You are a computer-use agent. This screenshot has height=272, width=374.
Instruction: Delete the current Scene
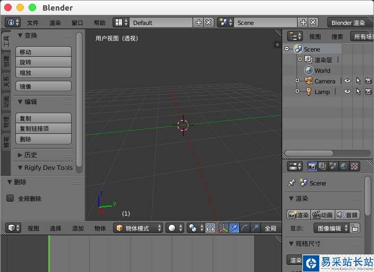(x=313, y=22)
